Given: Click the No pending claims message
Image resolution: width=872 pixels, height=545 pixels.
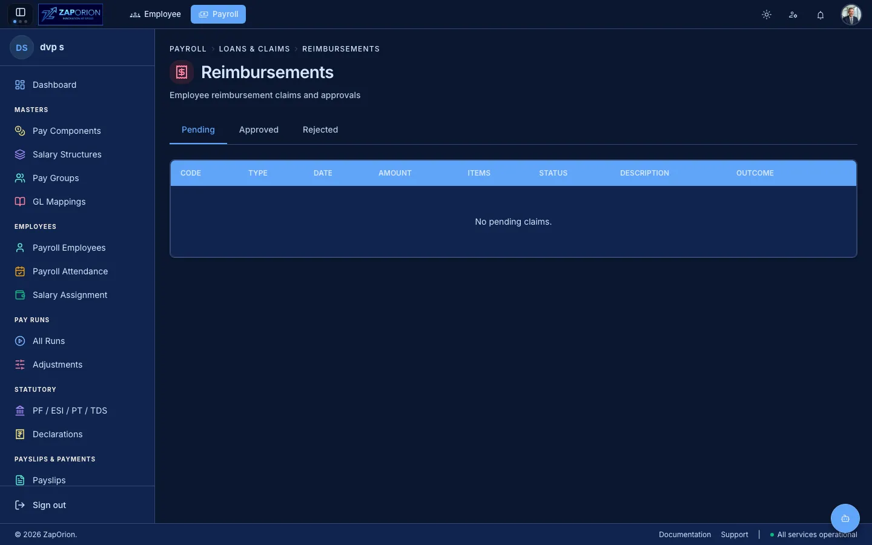Looking at the screenshot, I should point(514,222).
